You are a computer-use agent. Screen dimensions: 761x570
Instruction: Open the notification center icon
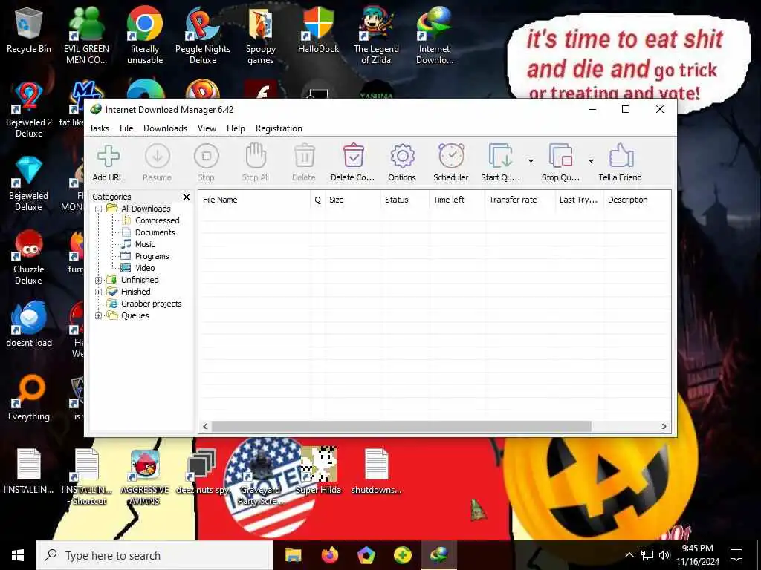pos(736,555)
